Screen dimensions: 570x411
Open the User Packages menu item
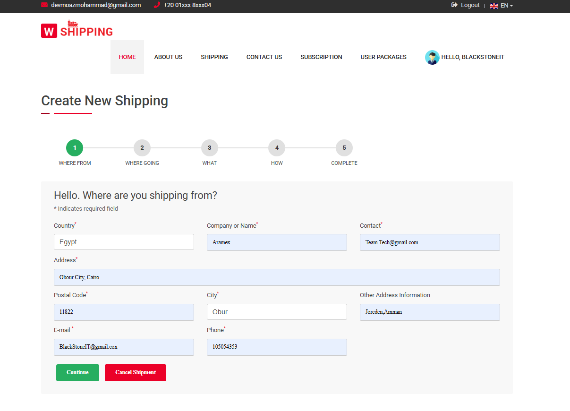pos(383,57)
